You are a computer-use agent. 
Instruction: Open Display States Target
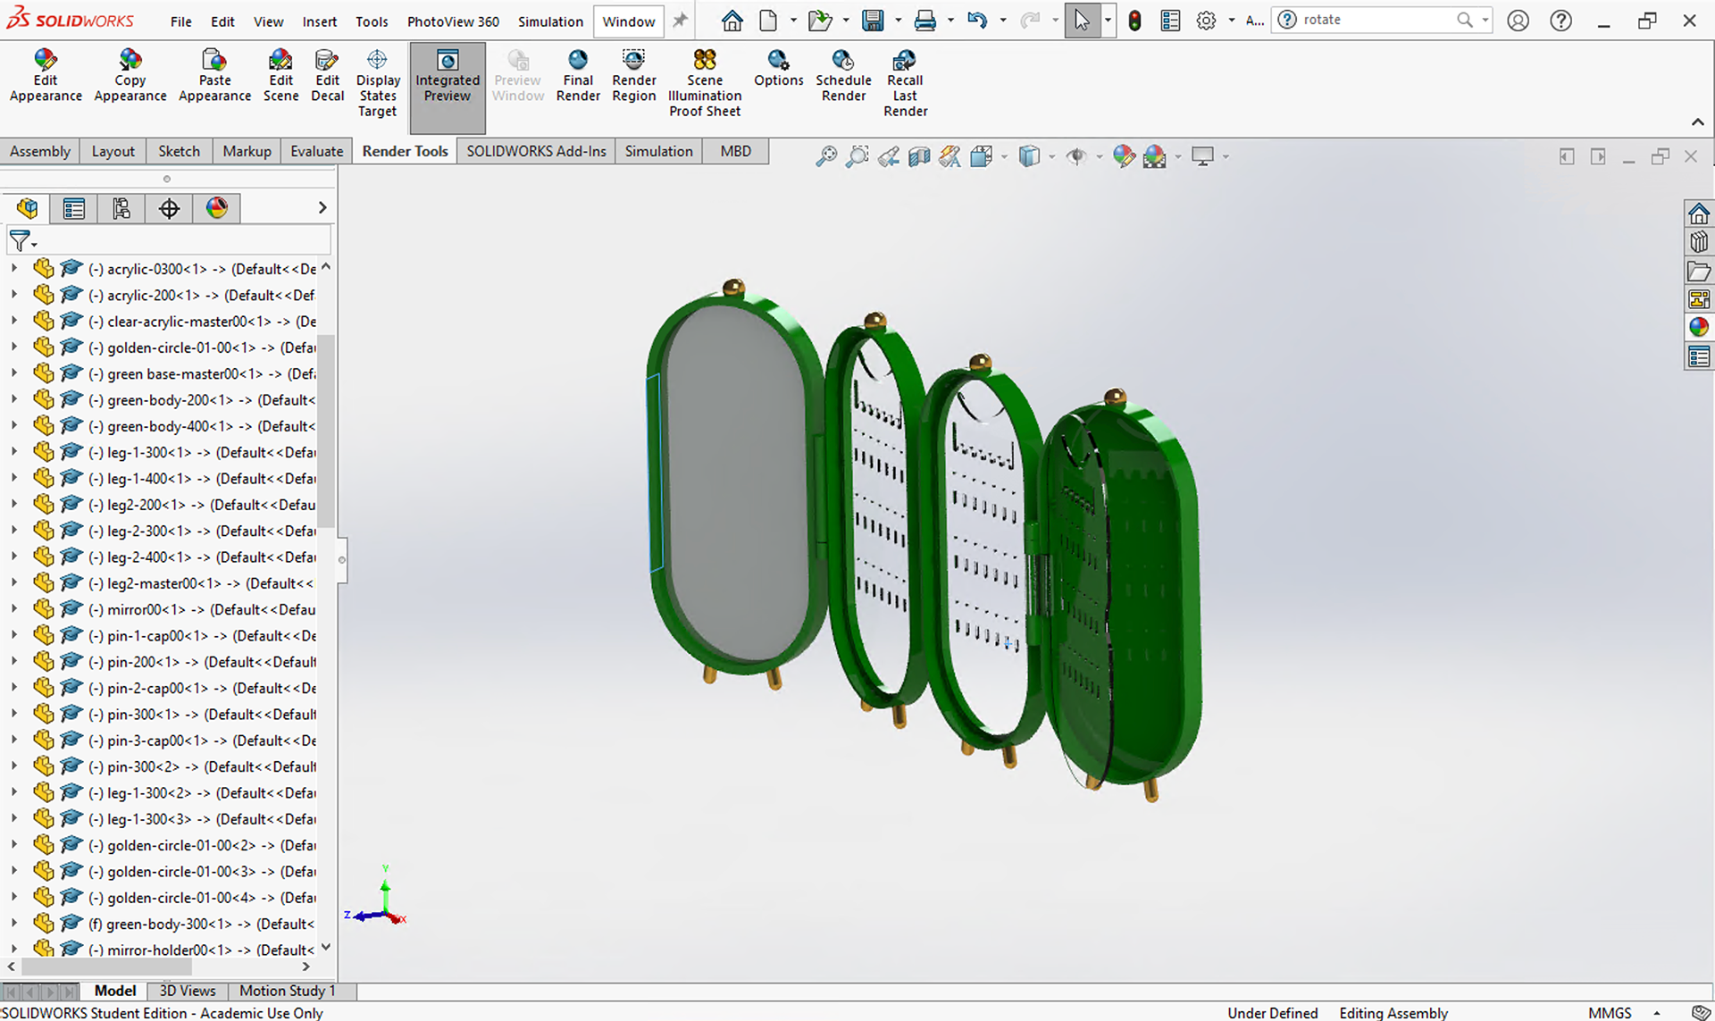pyautogui.click(x=378, y=84)
